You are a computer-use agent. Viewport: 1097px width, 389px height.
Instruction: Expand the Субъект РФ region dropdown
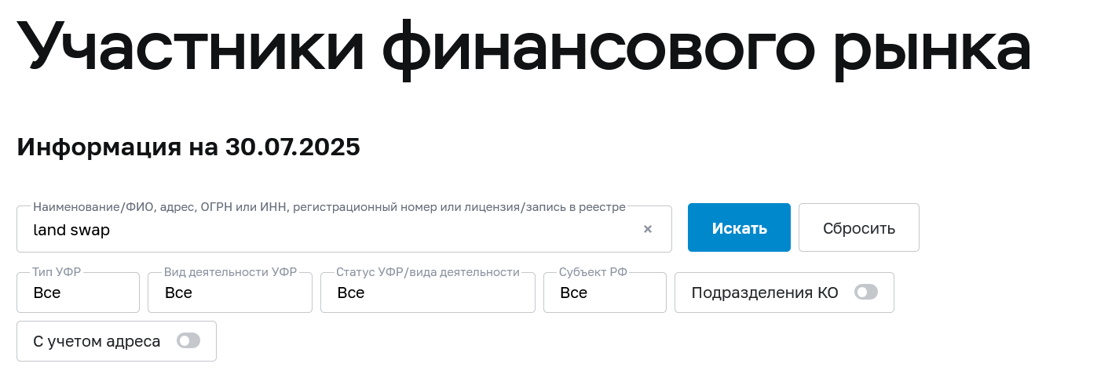point(604,293)
